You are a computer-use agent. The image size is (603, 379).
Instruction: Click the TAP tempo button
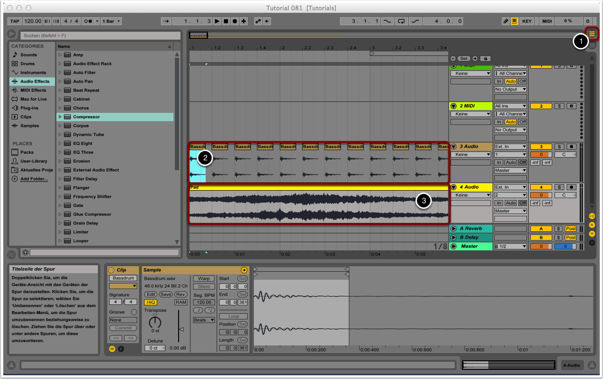coord(14,21)
